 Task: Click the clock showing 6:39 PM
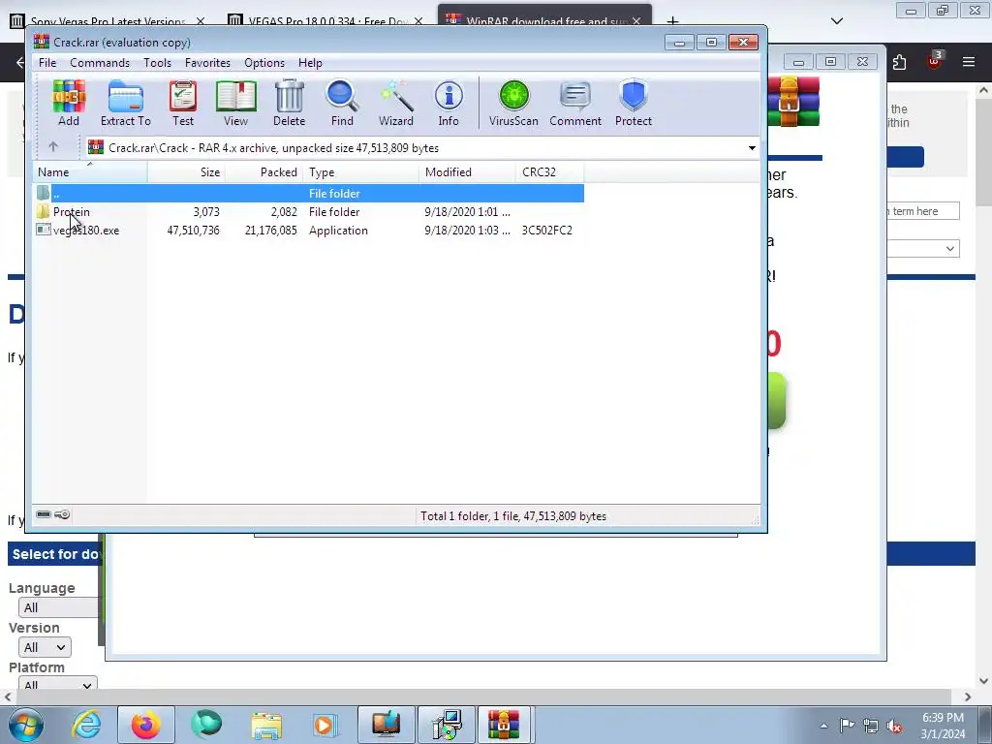click(943, 718)
